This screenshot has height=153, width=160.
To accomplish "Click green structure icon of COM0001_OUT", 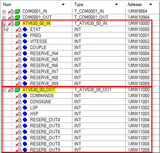I will point(17,17).
